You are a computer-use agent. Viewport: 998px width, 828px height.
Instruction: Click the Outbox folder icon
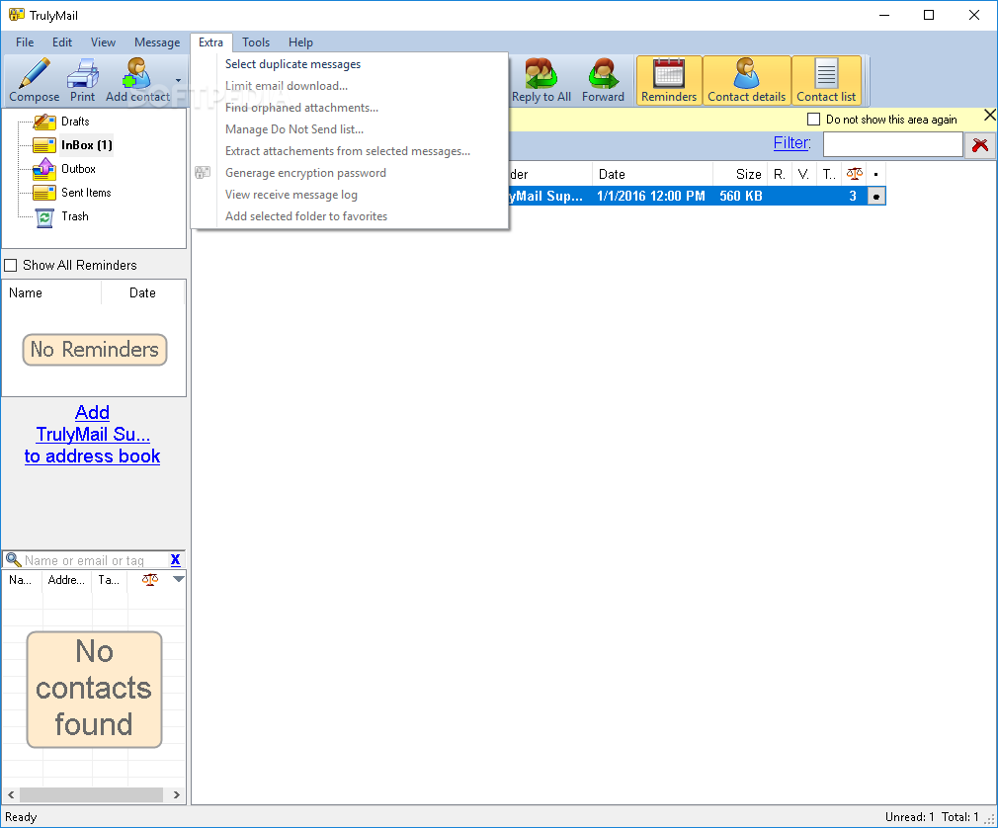point(44,169)
